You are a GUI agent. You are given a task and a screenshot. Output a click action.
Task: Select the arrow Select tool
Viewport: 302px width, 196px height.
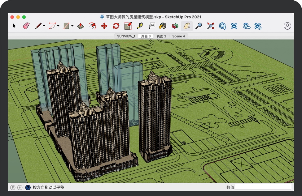[14, 26]
